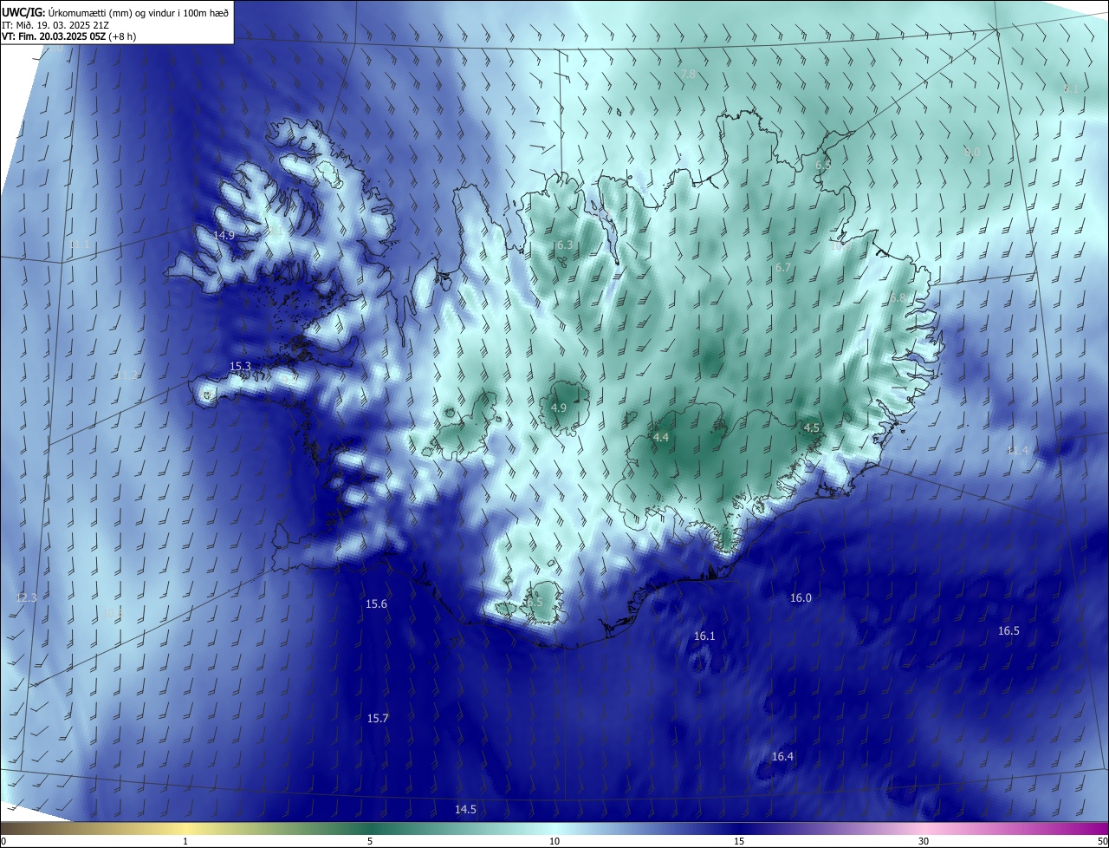Screen dimensions: 1109x848
Task: Click the 4.5 value on the map
Action: point(812,428)
